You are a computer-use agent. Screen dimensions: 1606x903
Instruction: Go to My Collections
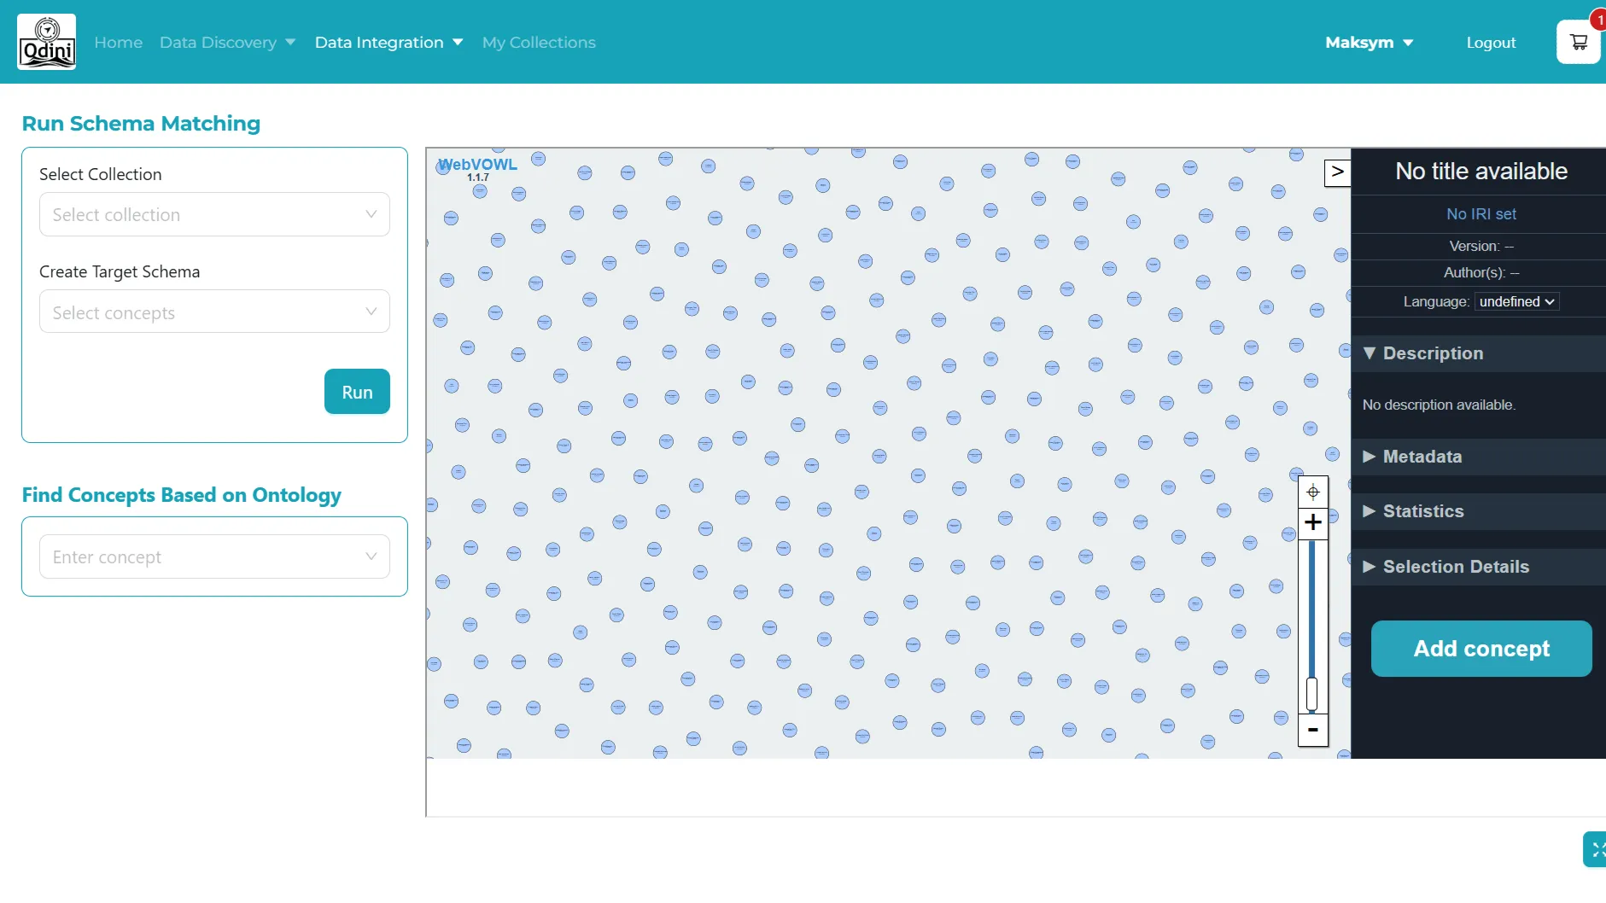[x=539, y=43]
